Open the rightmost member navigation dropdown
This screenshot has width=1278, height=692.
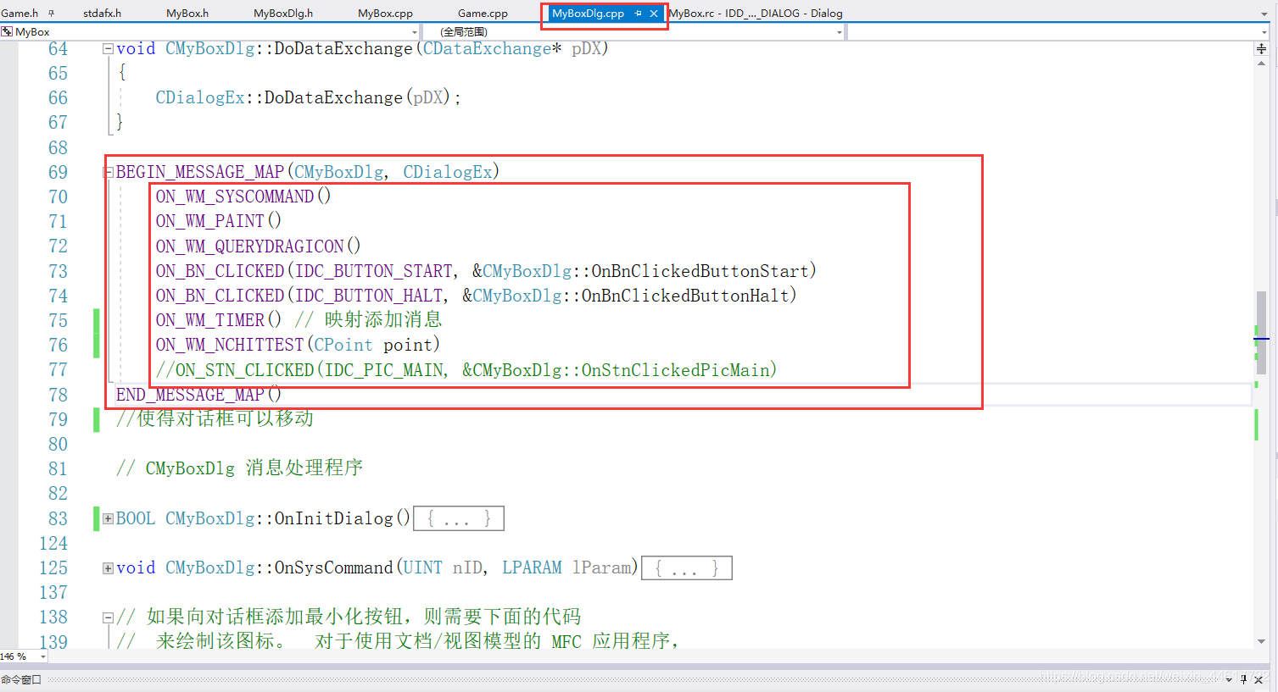1264,32
